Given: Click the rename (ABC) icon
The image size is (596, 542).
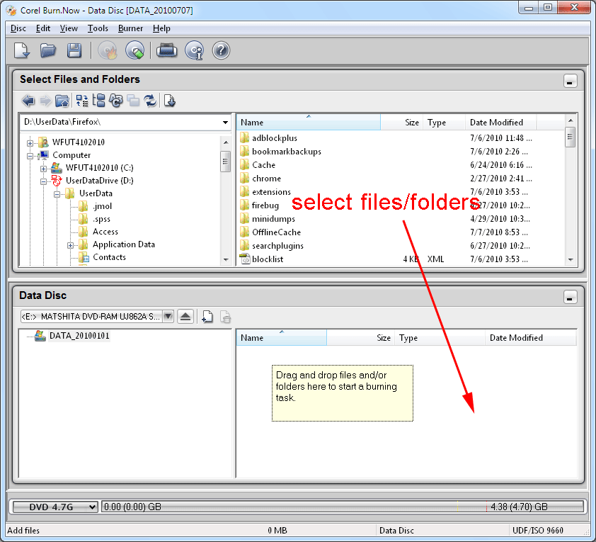Looking at the screenshot, I should [116, 101].
